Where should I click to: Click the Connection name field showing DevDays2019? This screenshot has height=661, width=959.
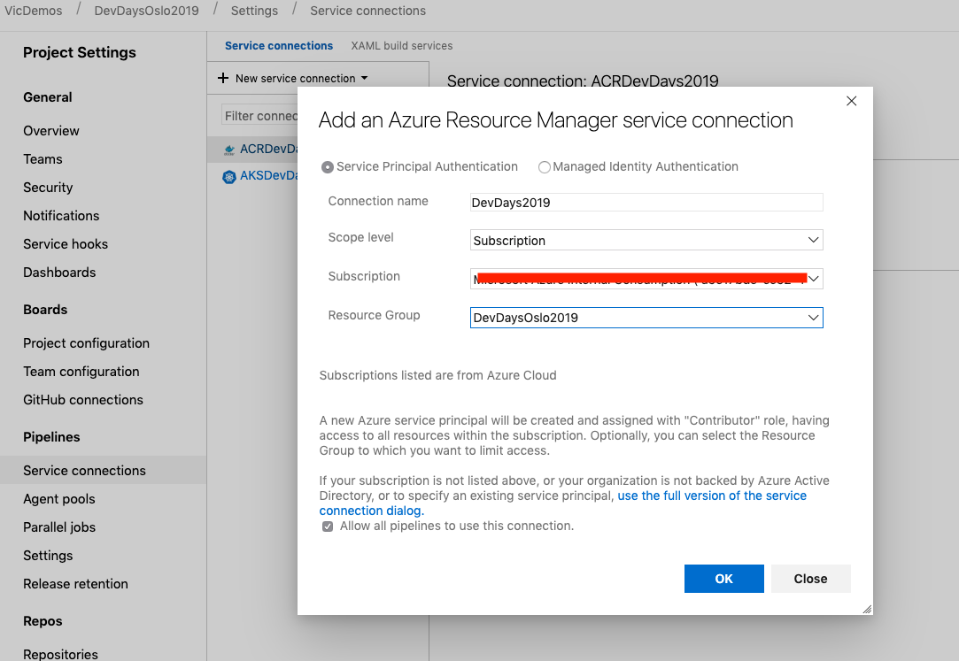click(x=646, y=202)
